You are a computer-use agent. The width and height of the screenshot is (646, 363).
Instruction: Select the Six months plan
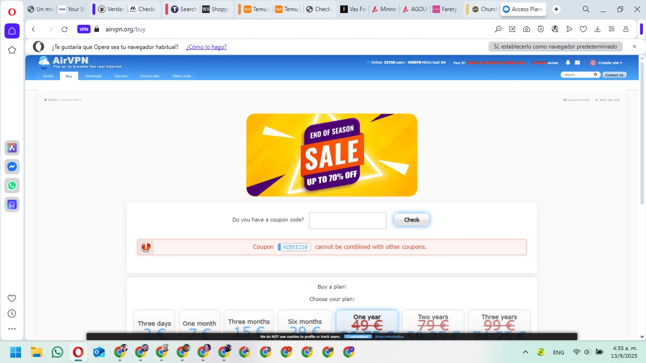(305, 322)
